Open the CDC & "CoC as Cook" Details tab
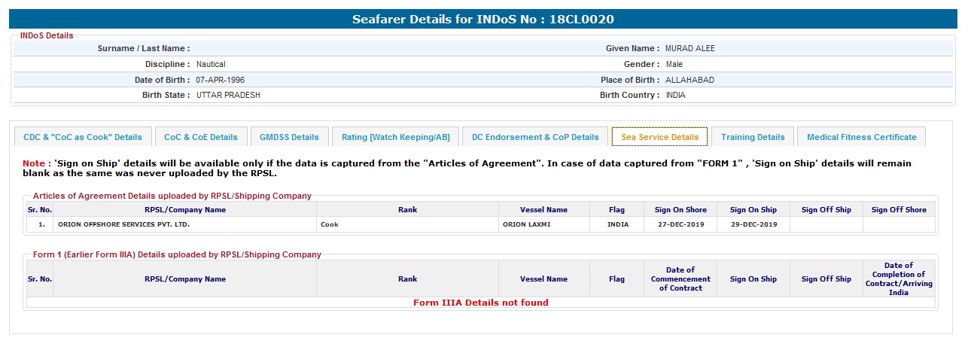Viewport: 980px width, 338px height. tap(83, 137)
